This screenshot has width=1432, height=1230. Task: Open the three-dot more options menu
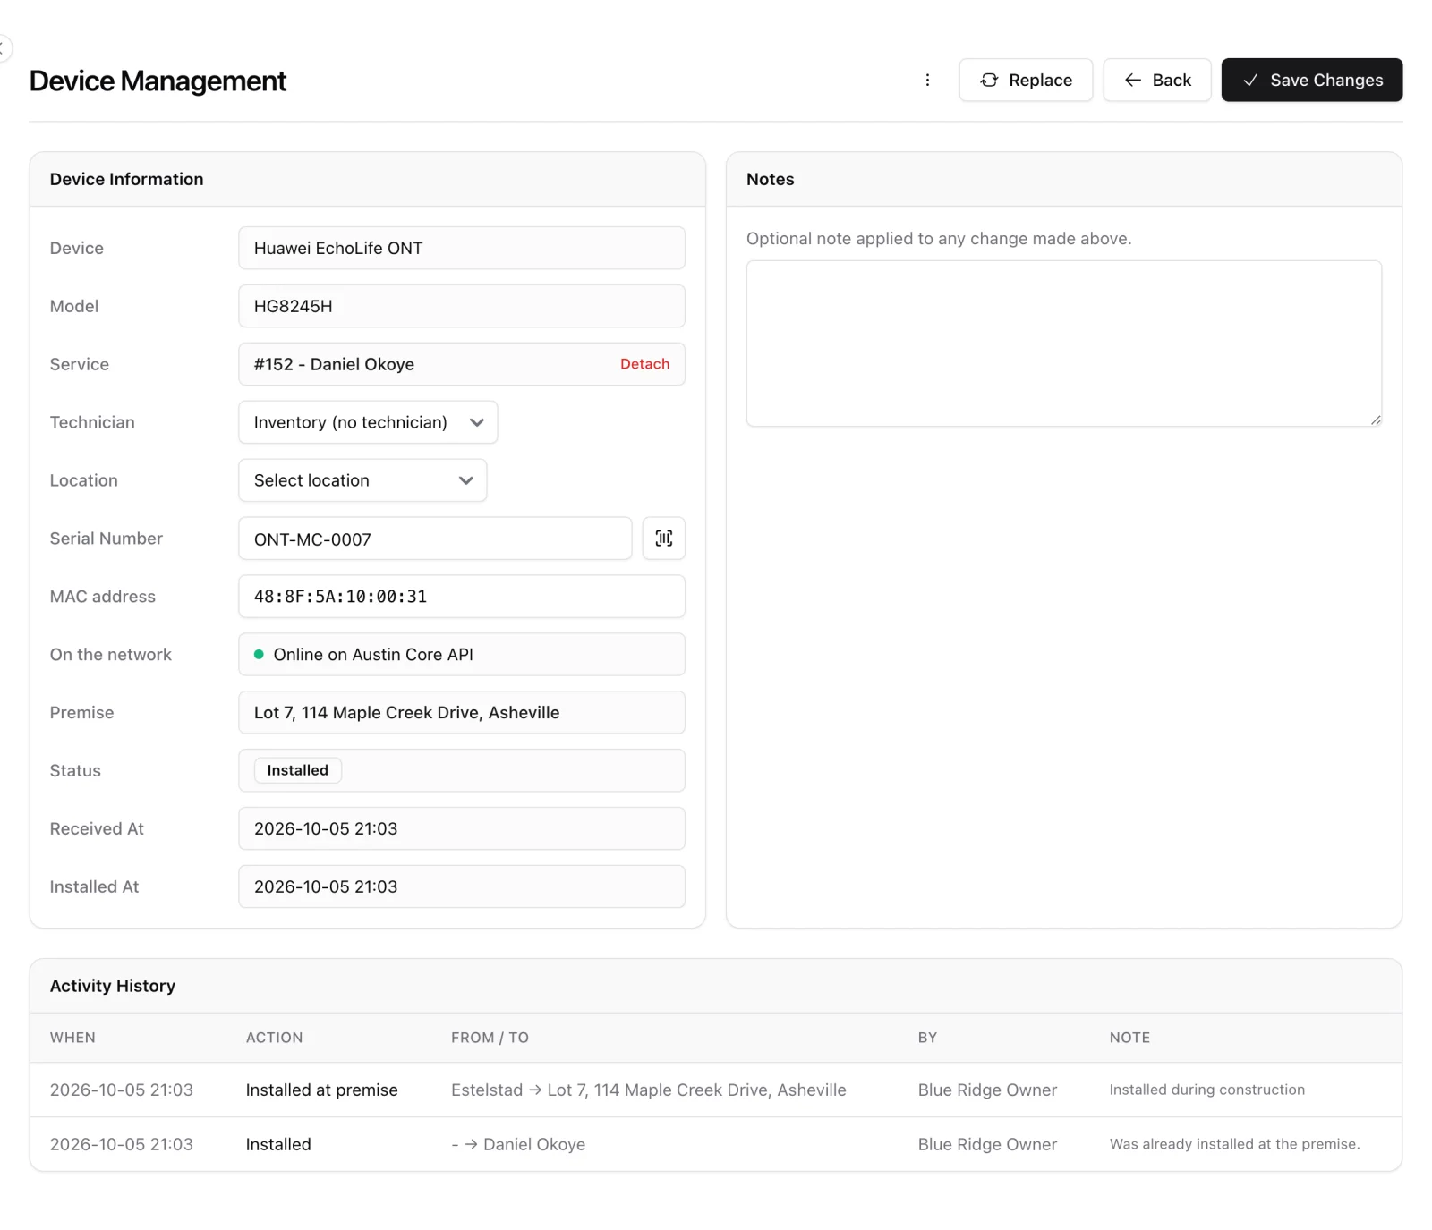coord(927,80)
